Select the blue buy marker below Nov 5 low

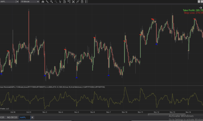(x=77, y=78)
